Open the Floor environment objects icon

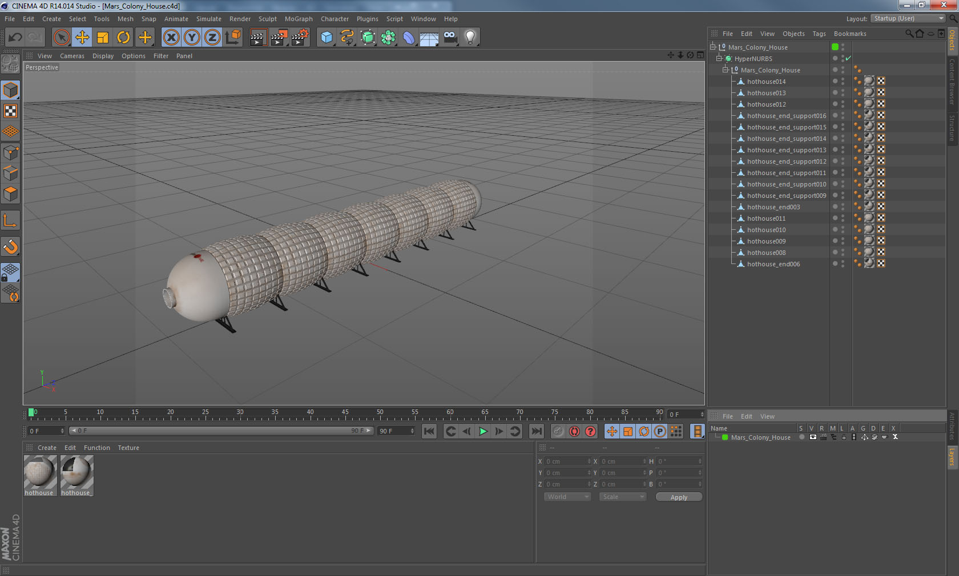click(429, 38)
